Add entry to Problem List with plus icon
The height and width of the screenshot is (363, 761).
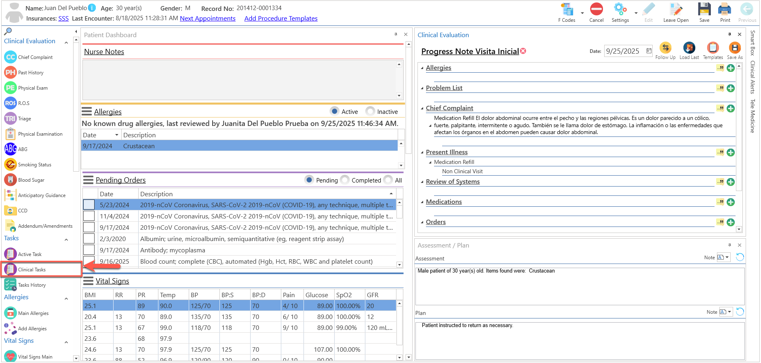click(x=731, y=88)
